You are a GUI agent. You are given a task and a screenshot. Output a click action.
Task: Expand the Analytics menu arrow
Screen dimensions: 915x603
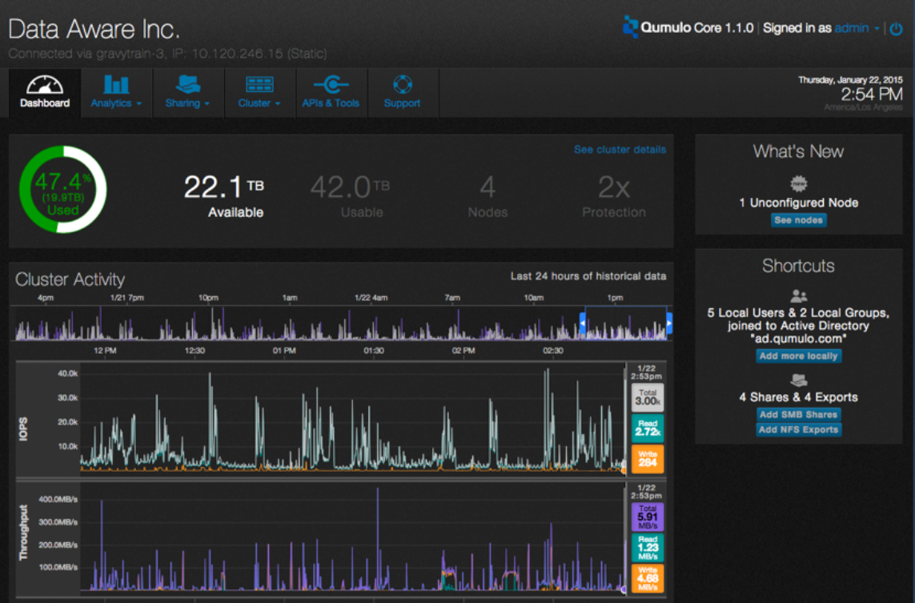coord(138,103)
